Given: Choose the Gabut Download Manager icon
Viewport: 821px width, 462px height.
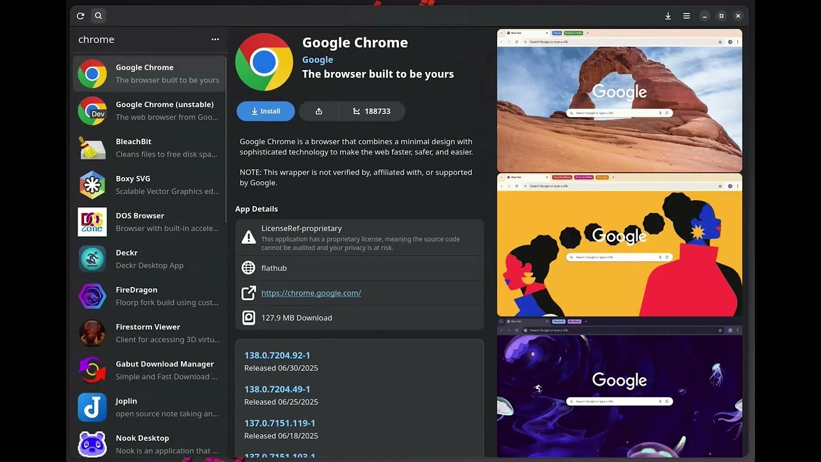Looking at the screenshot, I should (92, 370).
